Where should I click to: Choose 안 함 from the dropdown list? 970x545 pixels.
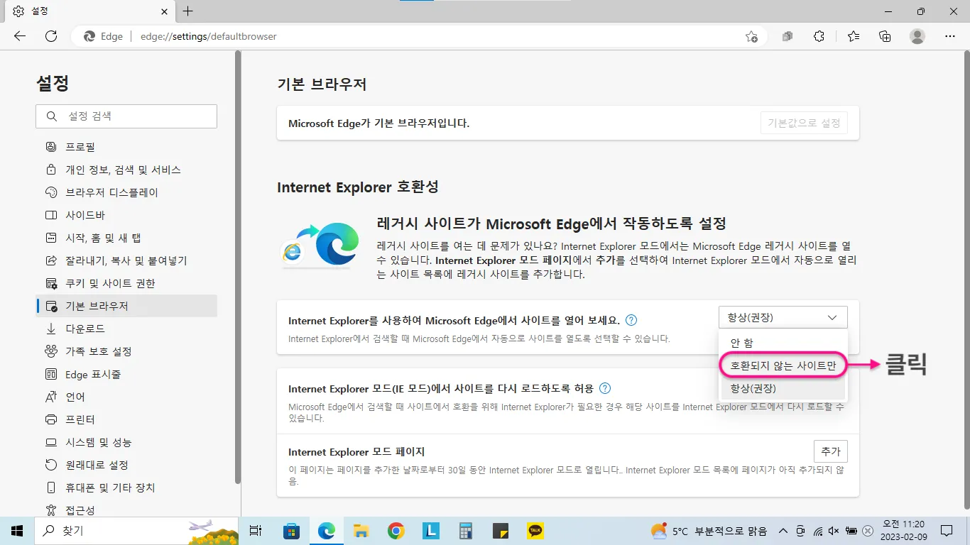coord(783,343)
